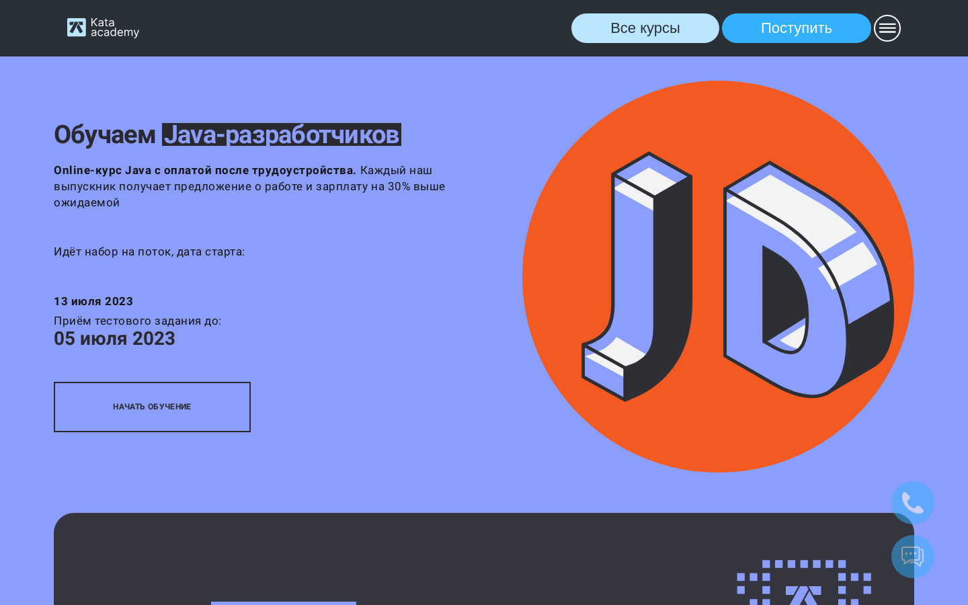Click the floating phone call icon
The width and height of the screenshot is (968, 605).
[913, 503]
